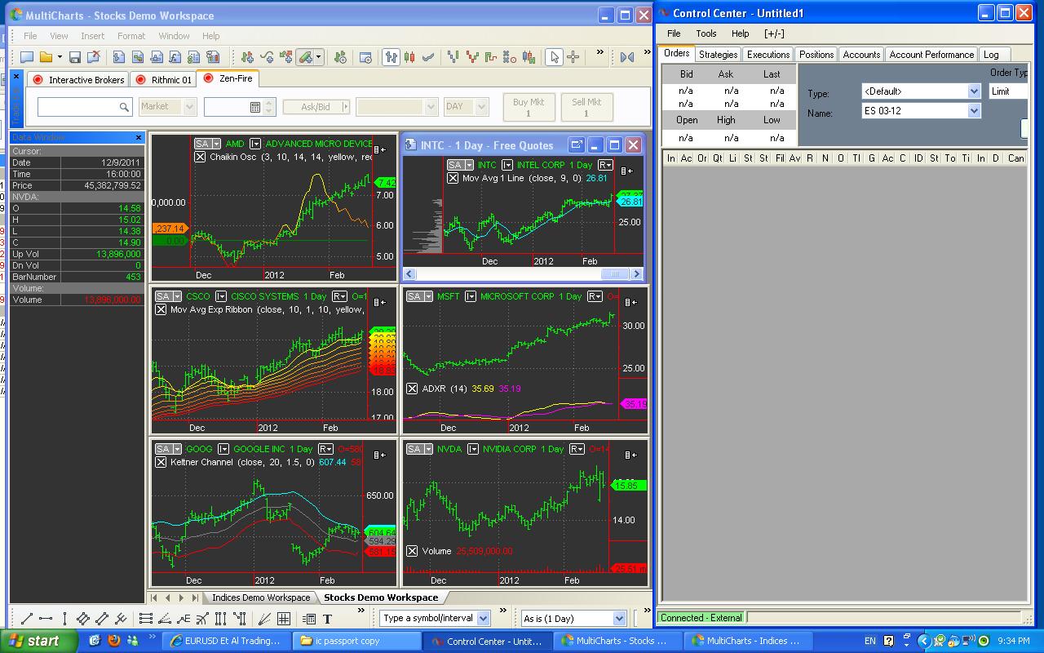Viewport: 1044px width, 653px height.
Task: Select the crosshair cursor tool
Action: click(x=573, y=57)
